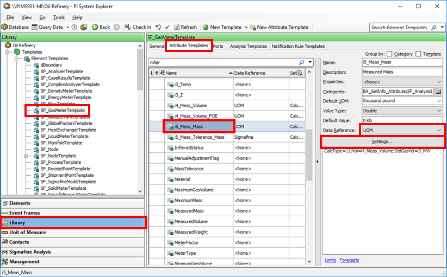Screen dimensions: 447x277
Task: Expand the SF_NodeTemplate tree node
Action: 26,156
